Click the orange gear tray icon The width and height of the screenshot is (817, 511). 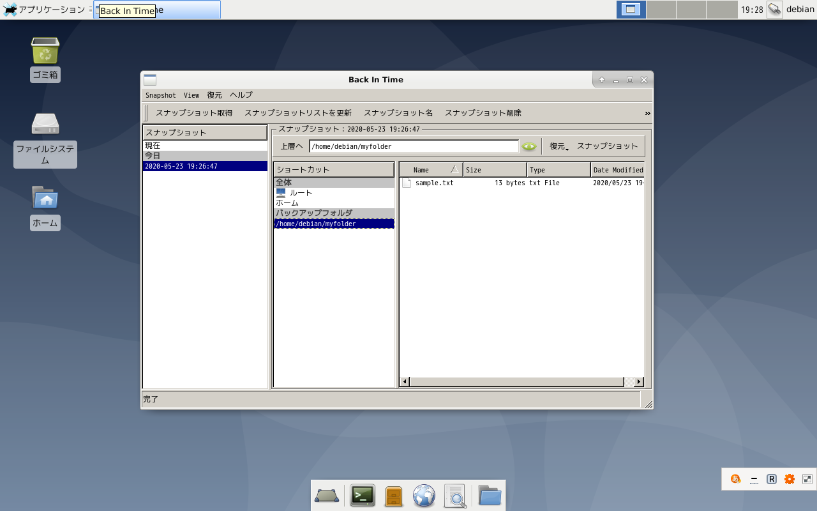coord(790,479)
